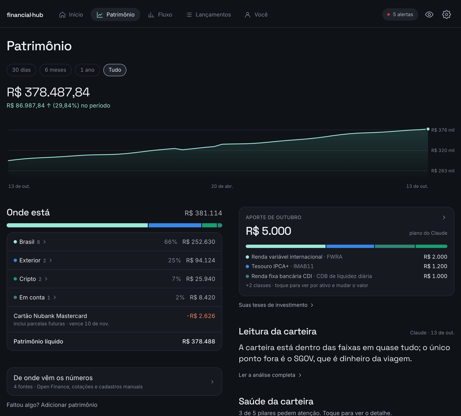Viewport: 461px width, 416px height.
Task: Click the Brasil segment of the allocation bar
Action: coord(77,225)
